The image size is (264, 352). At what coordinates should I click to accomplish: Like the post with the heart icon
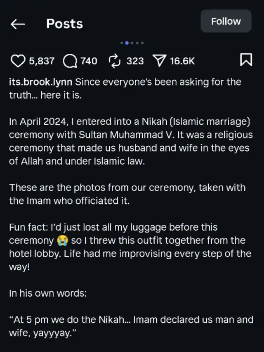(17, 61)
